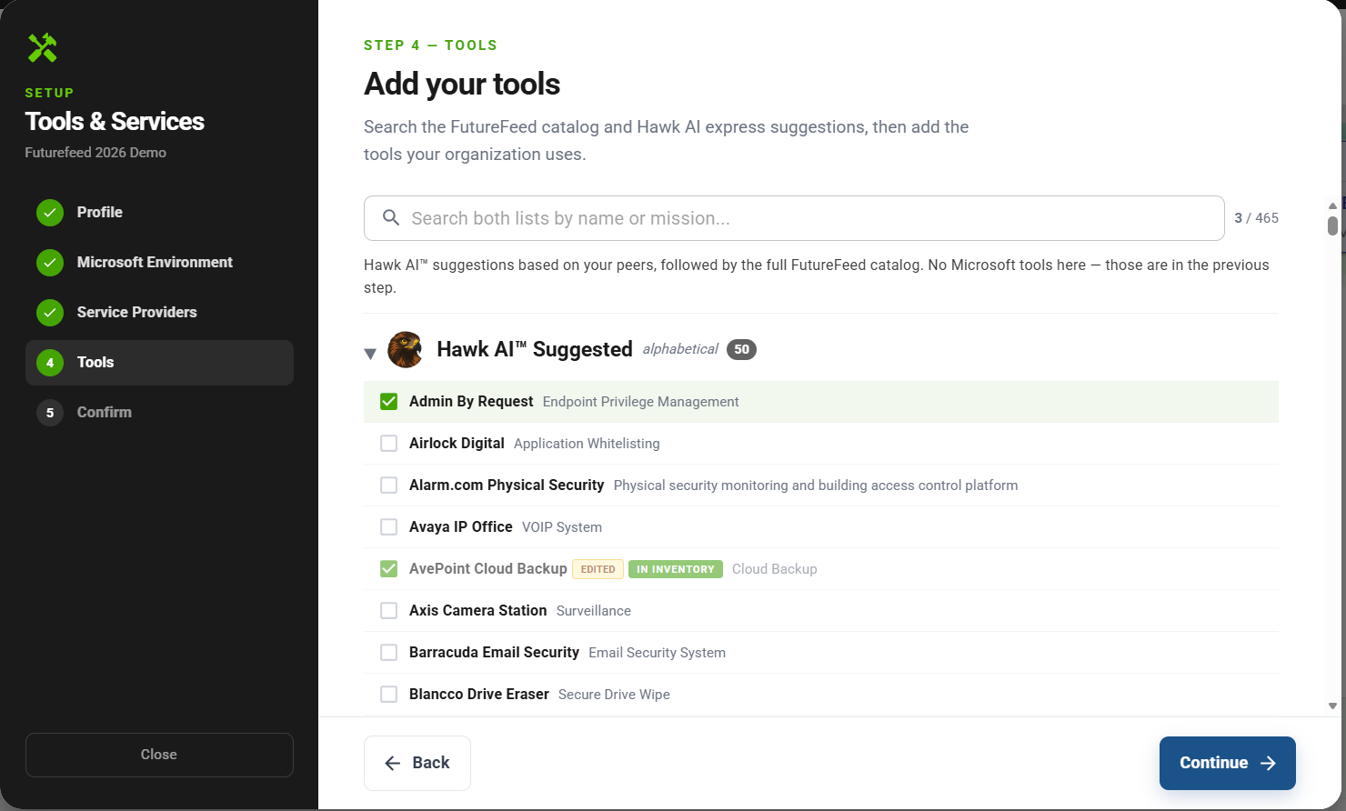Viewport: 1346px width, 811px height.
Task: Collapse the Hawk AI Suggested section
Action: click(370, 354)
